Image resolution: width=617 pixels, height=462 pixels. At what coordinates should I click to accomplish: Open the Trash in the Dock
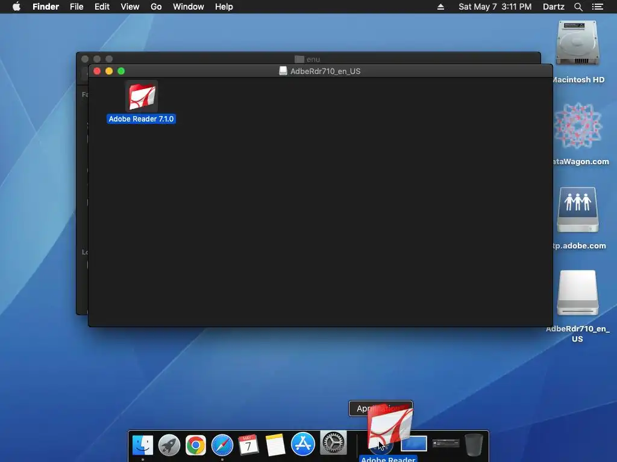tap(474, 445)
